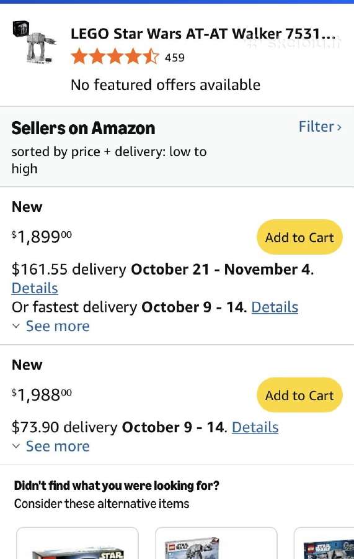
Task: Tap the down chevron beside second See more
Action: pos(15,446)
